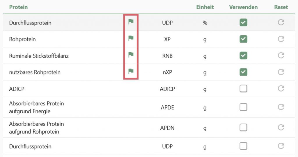Check Verwenden for the APDE row

pyautogui.click(x=244, y=107)
